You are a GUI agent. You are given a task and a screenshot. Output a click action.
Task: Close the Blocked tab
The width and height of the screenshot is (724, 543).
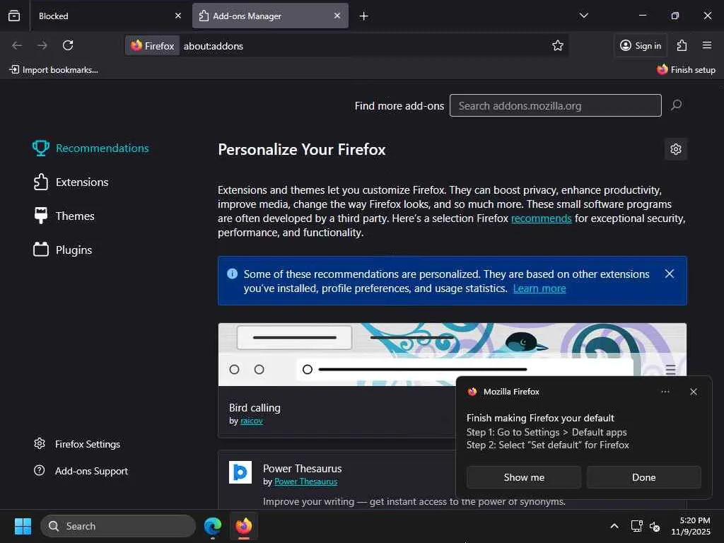point(178,16)
